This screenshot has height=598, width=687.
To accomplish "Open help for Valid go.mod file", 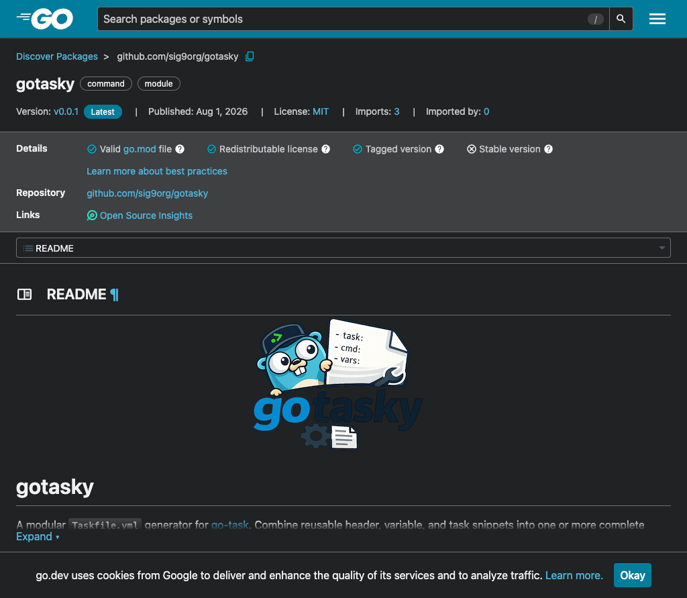I will coord(180,149).
